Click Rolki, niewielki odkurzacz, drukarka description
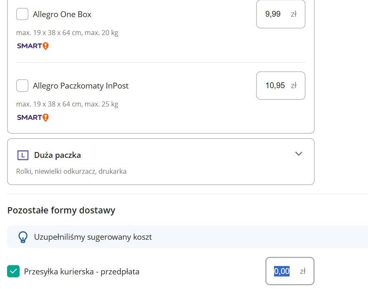 [71, 171]
